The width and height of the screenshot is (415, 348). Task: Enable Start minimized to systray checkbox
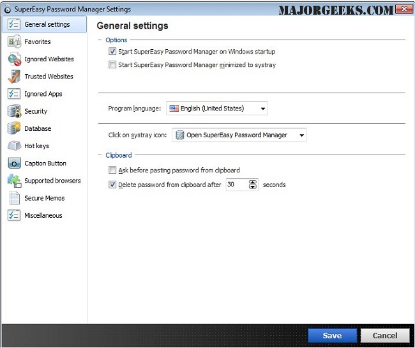pos(112,64)
